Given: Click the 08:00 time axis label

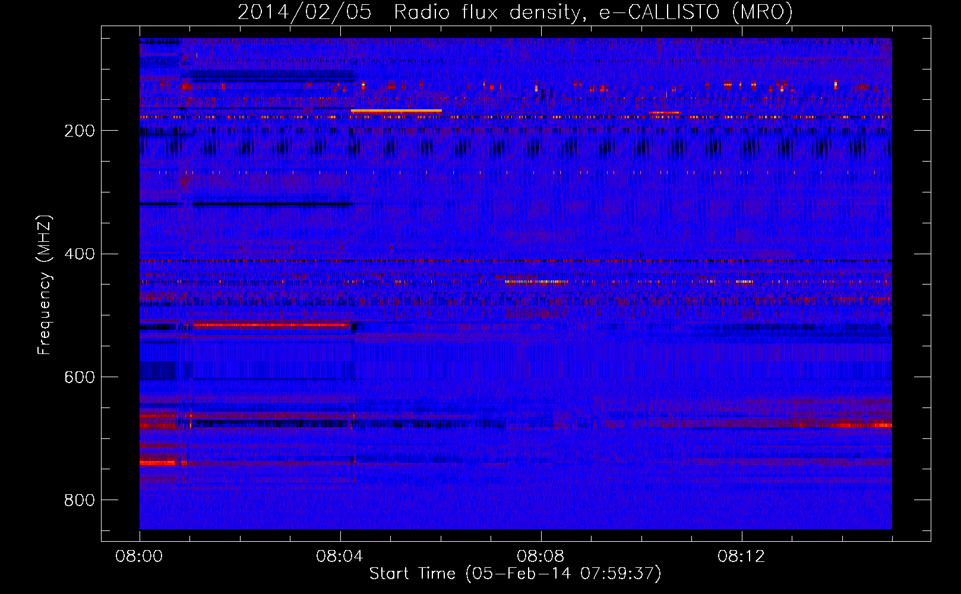Looking at the screenshot, I should tap(139, 557).
